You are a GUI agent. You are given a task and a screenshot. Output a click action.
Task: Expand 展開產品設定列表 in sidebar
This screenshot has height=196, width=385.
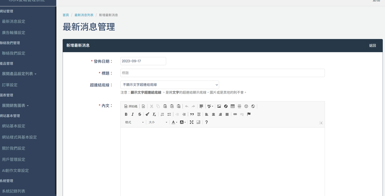pos(19,74)
